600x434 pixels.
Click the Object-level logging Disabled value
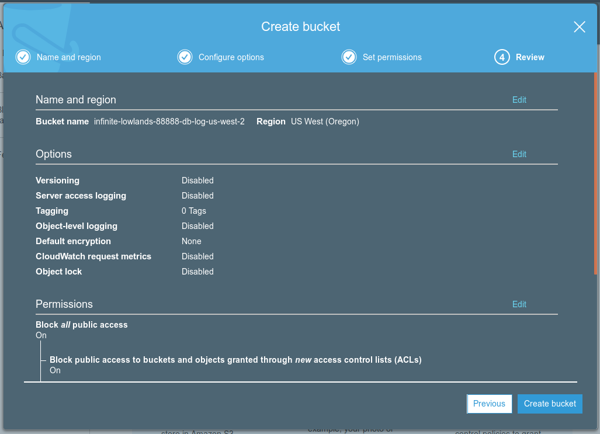[197, 226]
